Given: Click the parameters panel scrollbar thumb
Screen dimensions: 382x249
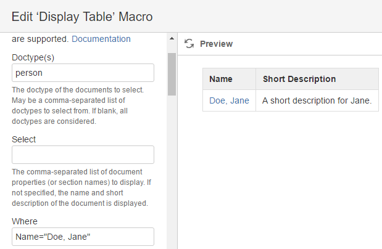Looking at the screenshot, I should click(x=172, y=73).
